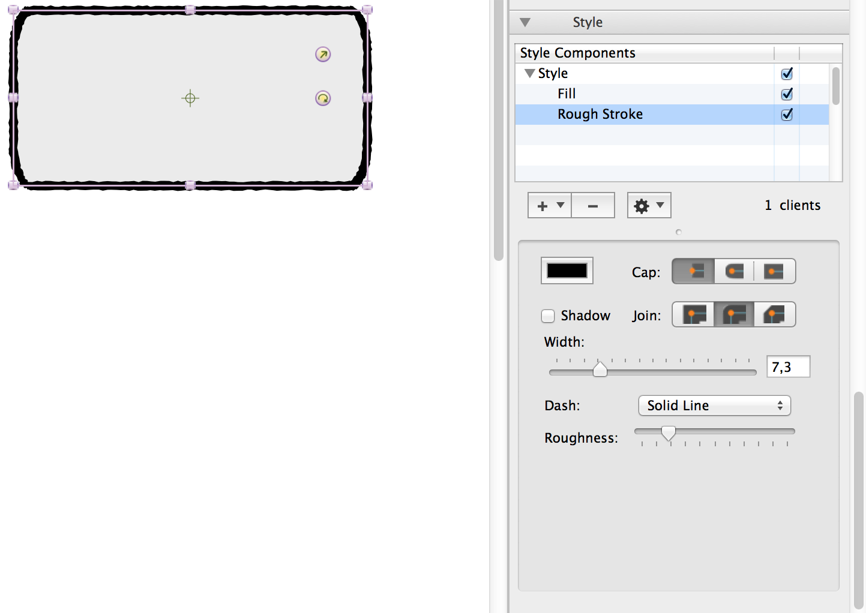
Task: Click the Width value field 7,3
Action: coord(789,366)
